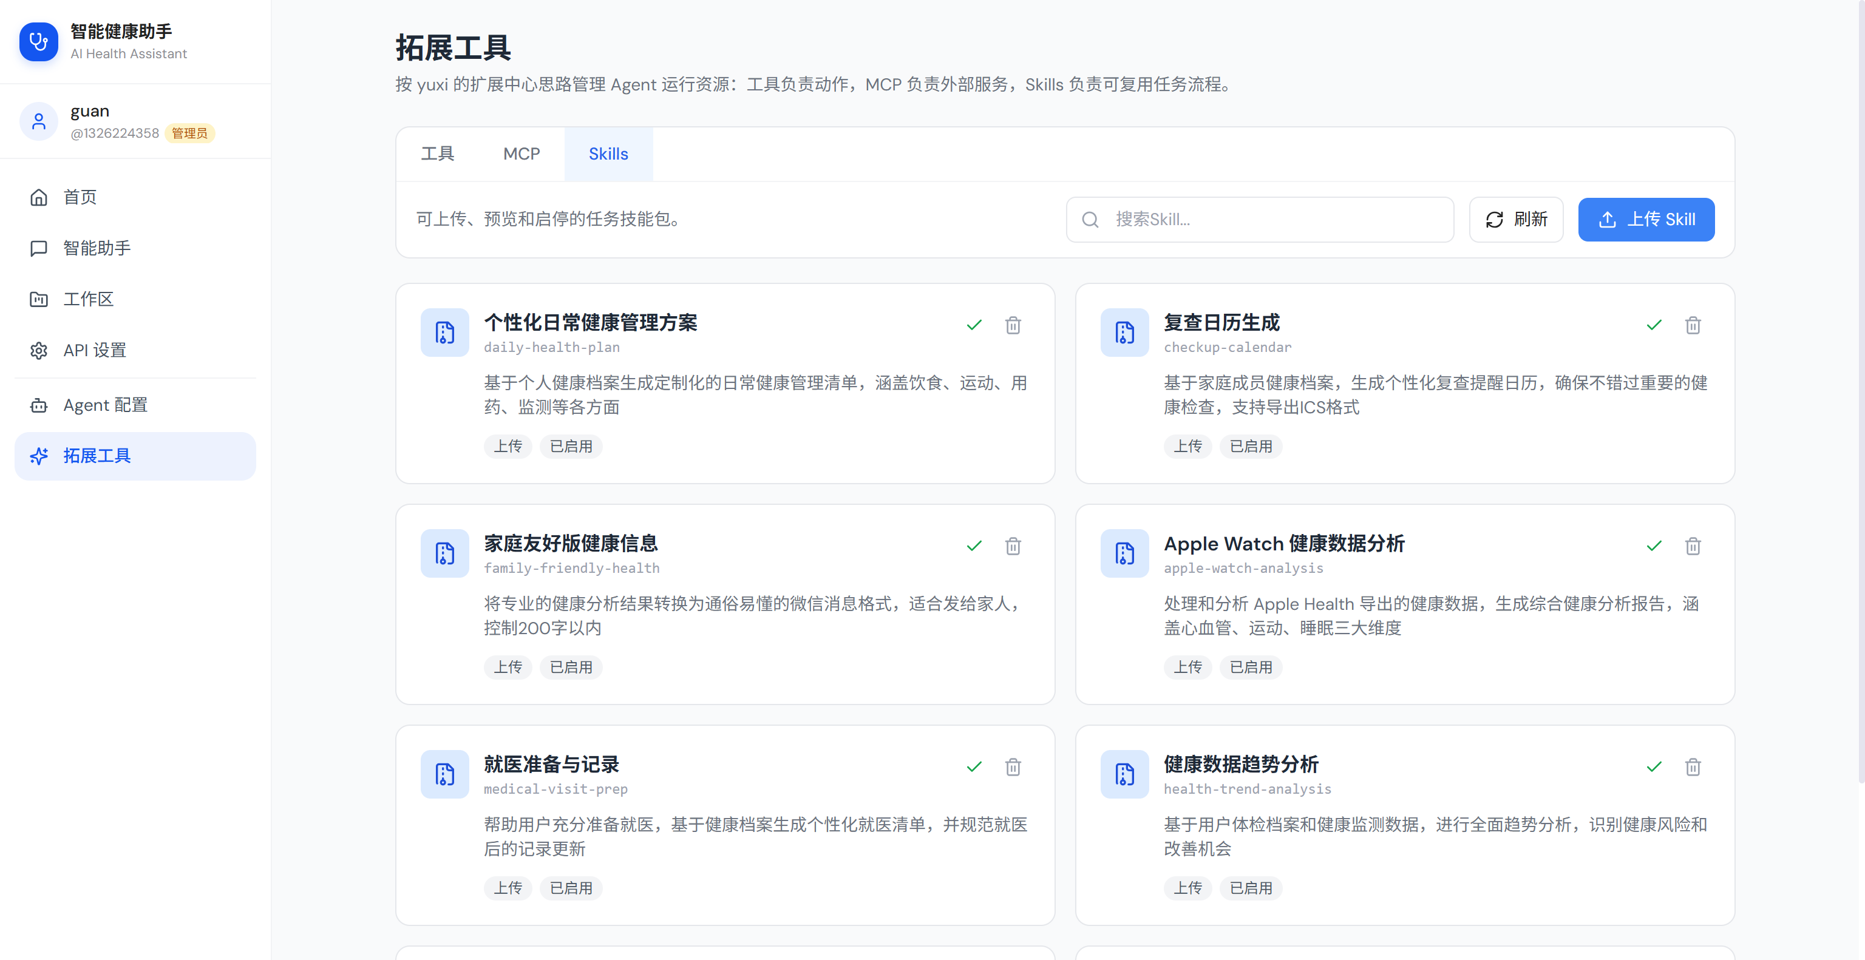Toggle enable checkmark for 个性化日常健康管理方案
Viewport: 1865px width, 960px height.
974,325
